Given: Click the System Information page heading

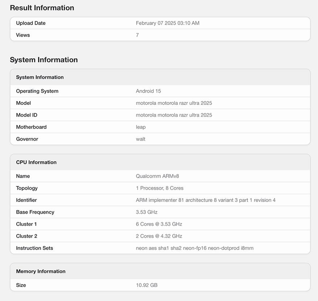Looking at the screenshot, I should [x=44, y=60].
